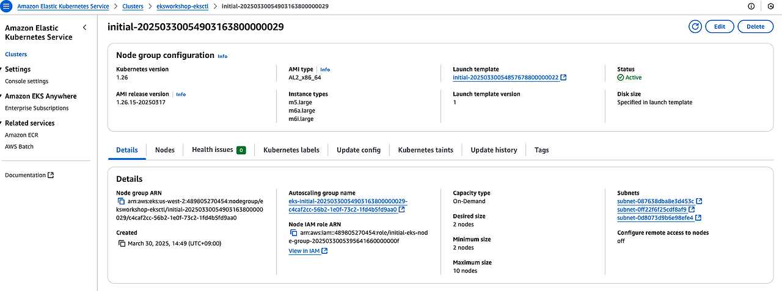
Task: Open the info panel icon in top bar
Action: tap(751, 6)
